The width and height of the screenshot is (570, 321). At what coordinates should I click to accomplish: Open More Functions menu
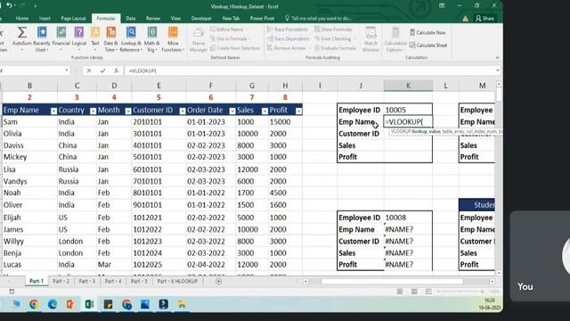pyautogui.click(x=173, y=38)
